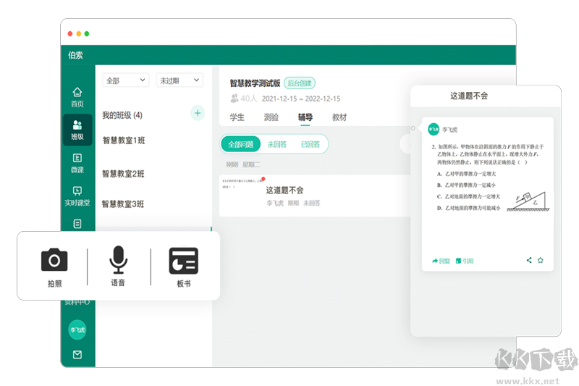579x386 pixels.
Task: Click the inclined plane diagram in question
Action: [528, 201]
